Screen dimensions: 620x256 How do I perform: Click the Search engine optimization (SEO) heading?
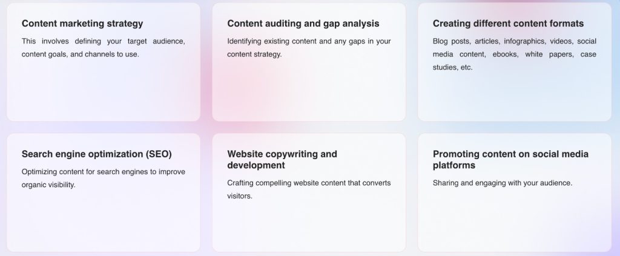(x=96, y=154)
